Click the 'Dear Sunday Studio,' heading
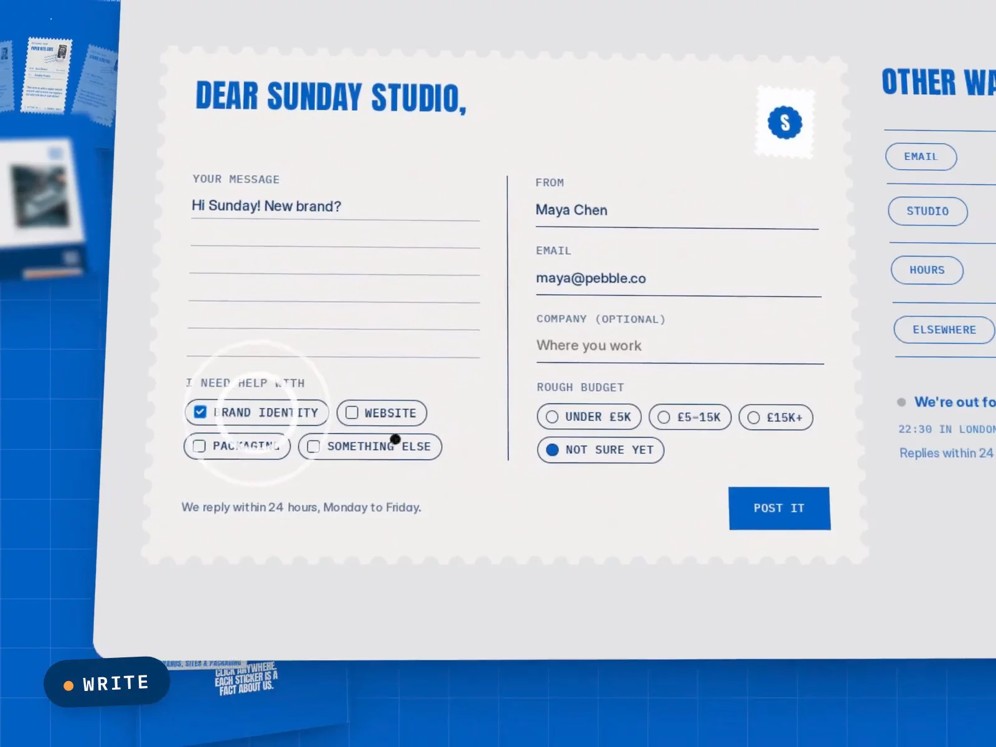 331,98
